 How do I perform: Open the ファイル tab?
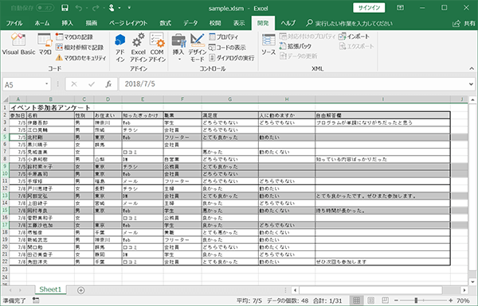pos(14,23)
